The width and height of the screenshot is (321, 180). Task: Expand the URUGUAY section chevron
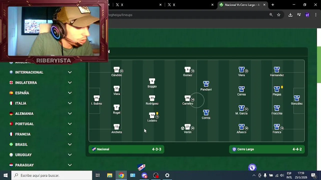(70, 155)
